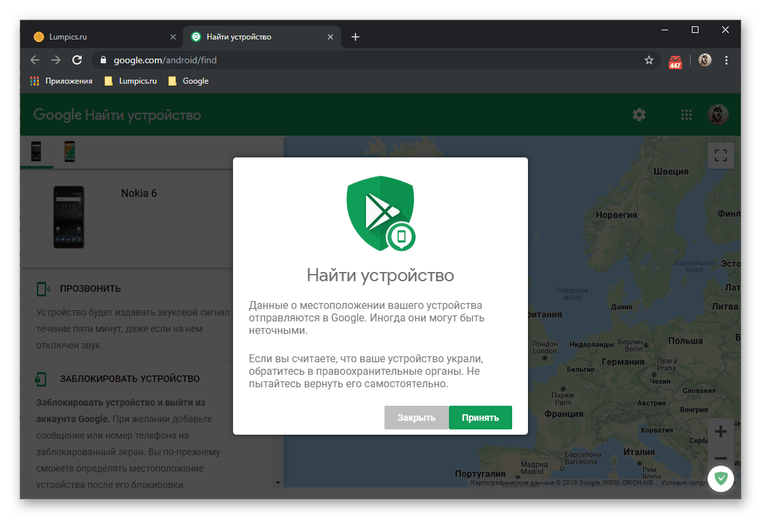The height and width of the screenshot is (519, 761).
Task: Click the address bar google.com/android/find
Action: 376,60
